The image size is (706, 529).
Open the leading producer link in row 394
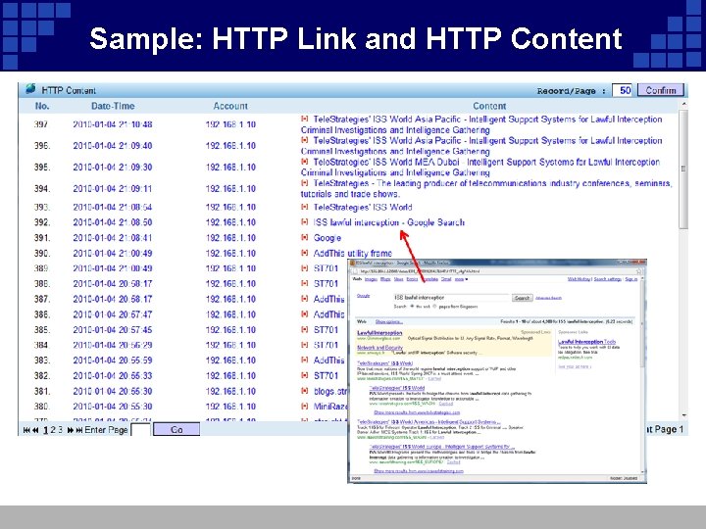[486, 188]
